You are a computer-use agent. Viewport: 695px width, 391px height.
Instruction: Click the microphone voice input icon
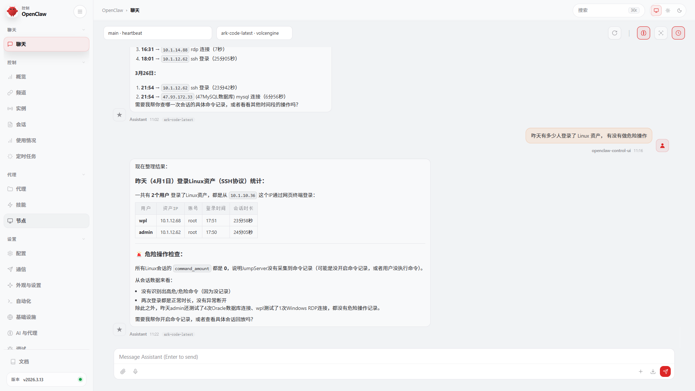click(x=135, y=371)
